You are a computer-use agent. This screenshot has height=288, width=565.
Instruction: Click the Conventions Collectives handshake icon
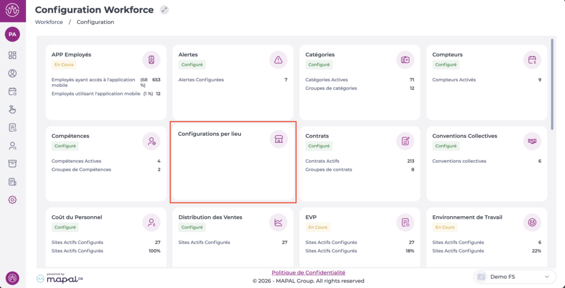coord(532,141)
